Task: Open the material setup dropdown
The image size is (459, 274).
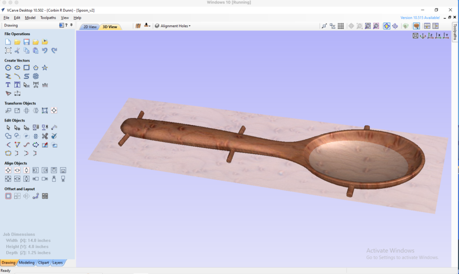Action: (147, 26)
